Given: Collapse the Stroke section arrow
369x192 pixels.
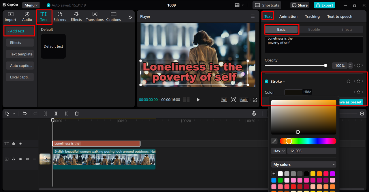Looking at the screenshot, I should (284, 82).
